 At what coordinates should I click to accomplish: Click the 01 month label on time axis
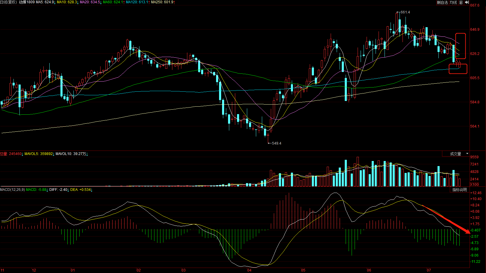pos(73,270)
